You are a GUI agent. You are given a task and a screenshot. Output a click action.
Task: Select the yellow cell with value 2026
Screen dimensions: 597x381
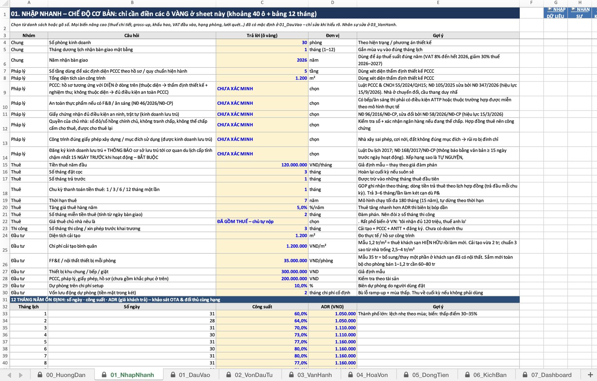pyautogui.click(x=262, y=60)
